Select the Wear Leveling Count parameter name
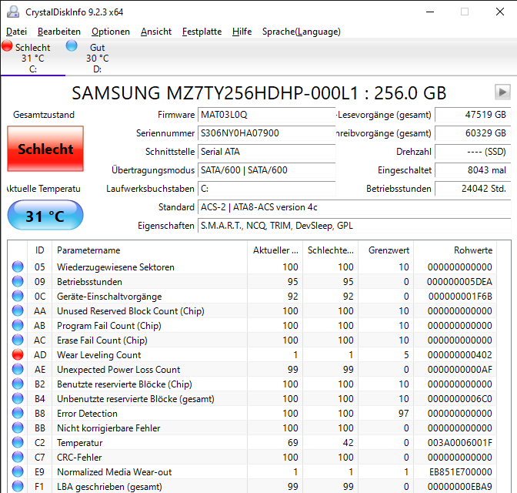Image resolution: width=517 pixels, height=493 pixels. click(99, 355)
